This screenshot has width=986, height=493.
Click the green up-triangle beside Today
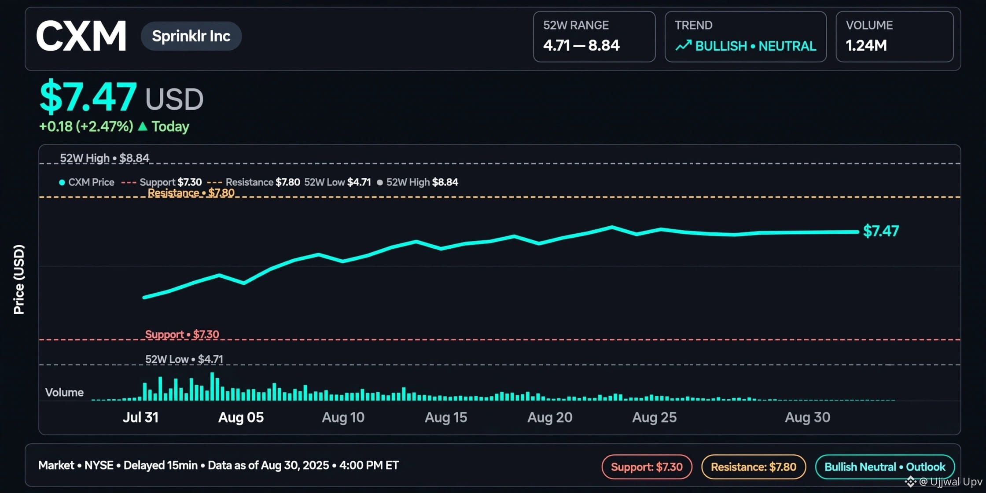click(143, 126)
